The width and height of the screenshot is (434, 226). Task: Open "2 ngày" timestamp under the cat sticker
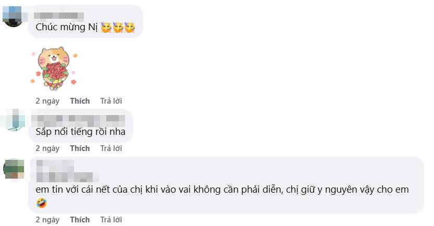[47, 101]
